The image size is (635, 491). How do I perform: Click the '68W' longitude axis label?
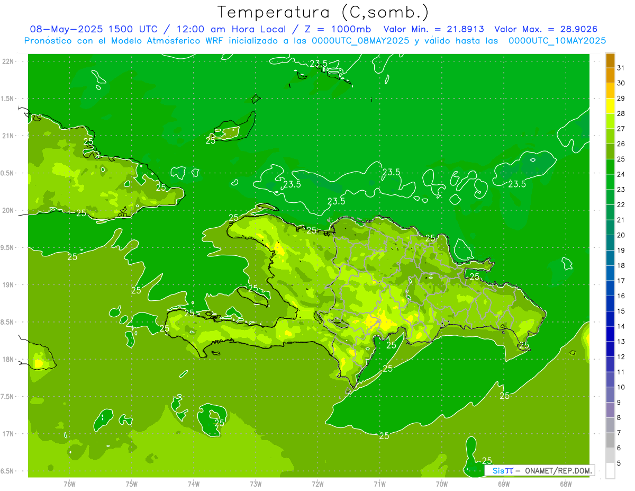pyautogui.click(x=566, y=484)
